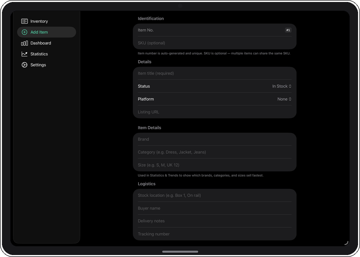Viewport: 360px width, 257px height.
Task: Click the Add Item plus icon
Action: click(24, 32)
